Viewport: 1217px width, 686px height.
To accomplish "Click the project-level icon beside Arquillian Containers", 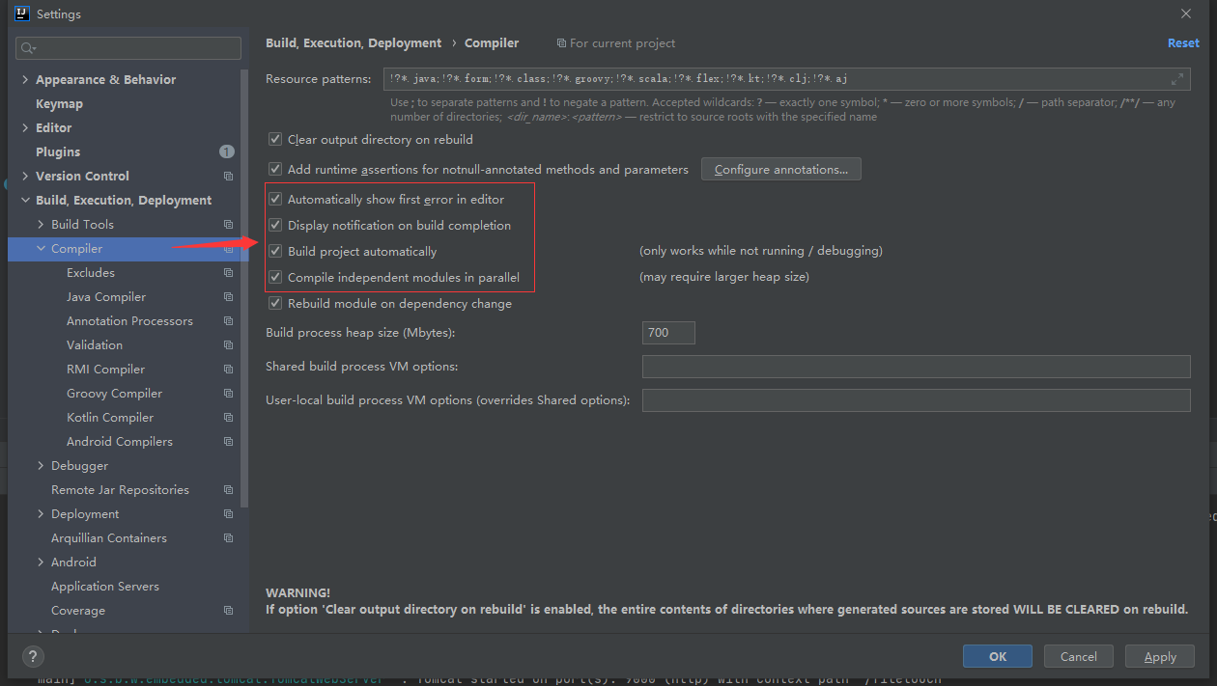I will (228, 538).
